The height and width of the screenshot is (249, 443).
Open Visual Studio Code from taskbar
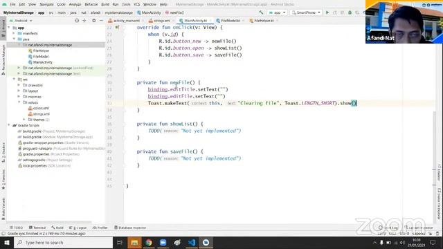(x=192, y=243)
